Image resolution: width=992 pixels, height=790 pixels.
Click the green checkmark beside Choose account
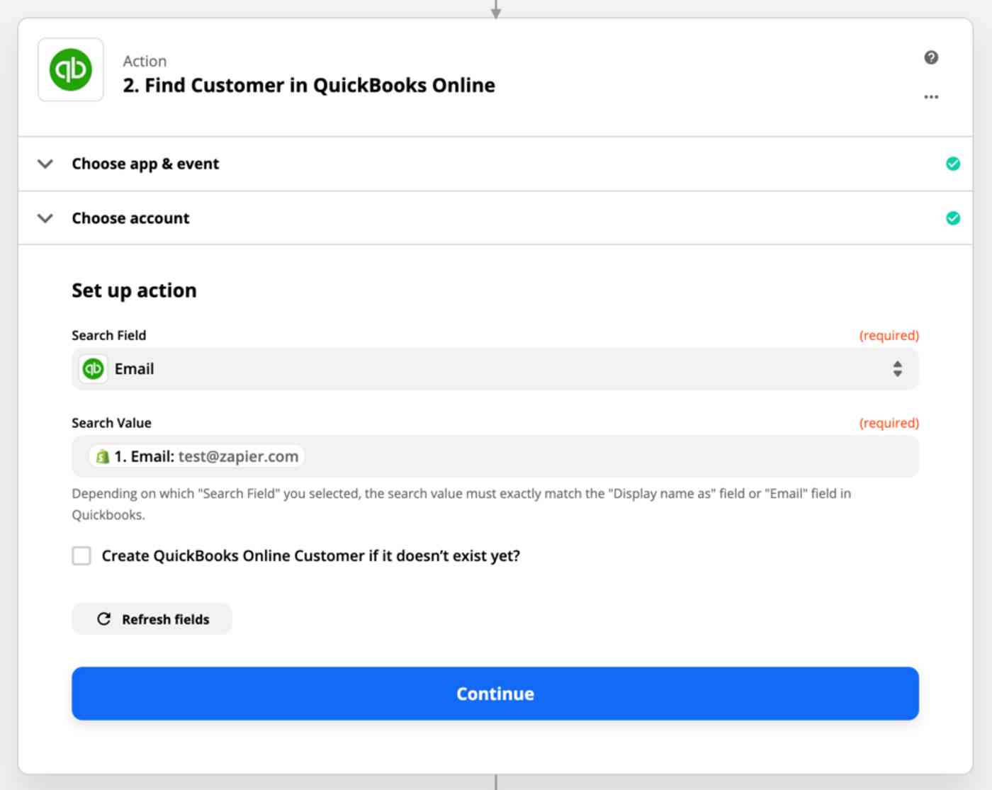tap(953, 218)
